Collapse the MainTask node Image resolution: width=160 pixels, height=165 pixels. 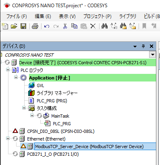pos(32,115)
